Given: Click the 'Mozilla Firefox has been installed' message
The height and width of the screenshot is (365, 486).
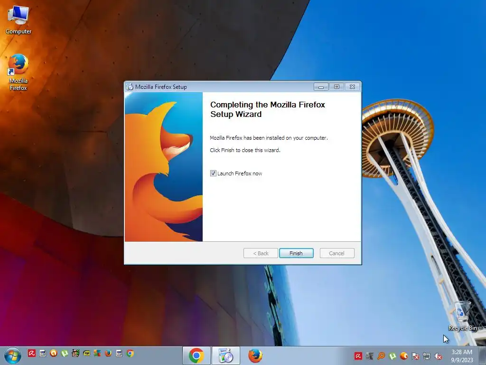Looking at the screenshot, I should [269, 138].
